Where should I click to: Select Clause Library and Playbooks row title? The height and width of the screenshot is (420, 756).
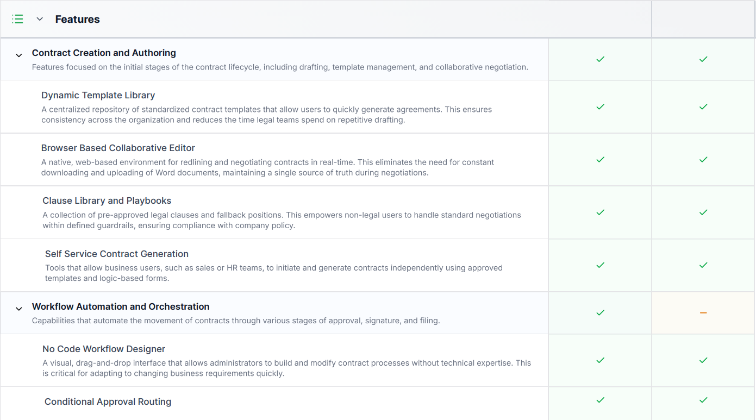tap(107, 200)
